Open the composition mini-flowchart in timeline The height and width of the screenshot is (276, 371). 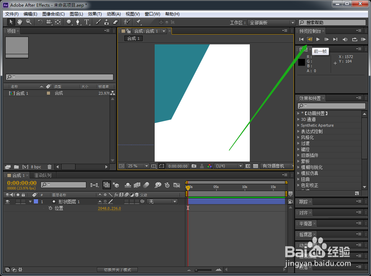coord(94,185)
